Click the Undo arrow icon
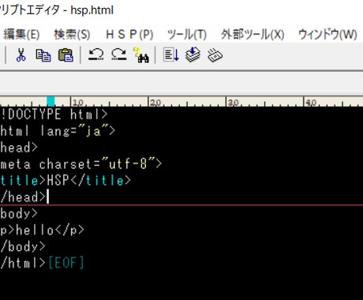 [96, 54]
